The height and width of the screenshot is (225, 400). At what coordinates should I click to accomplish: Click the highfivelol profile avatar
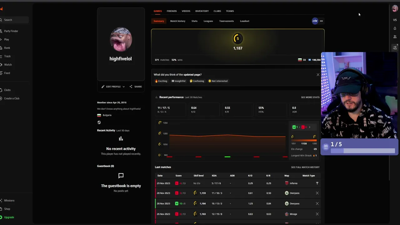pos(121,39)
